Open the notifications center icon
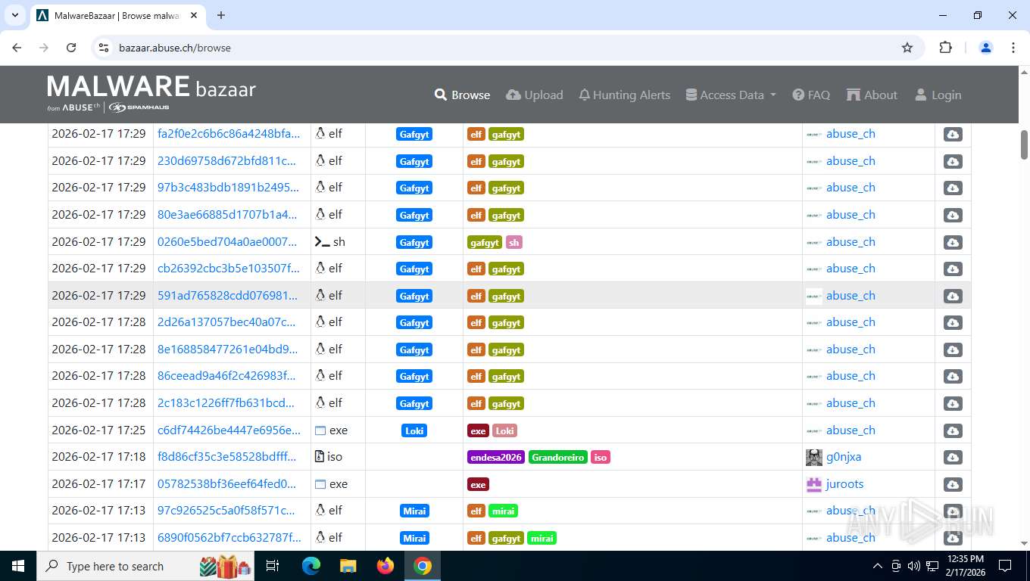This screenshot has width=1030, height=581. (1005, 566)
